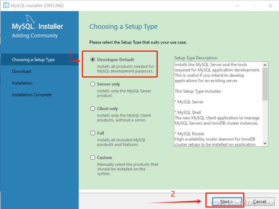
Task: Select the Custom setup radio button
Action: [93, 157]
